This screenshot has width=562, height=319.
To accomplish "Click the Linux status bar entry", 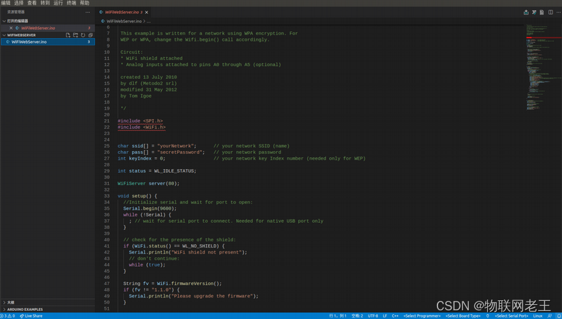I will [538, 316].
